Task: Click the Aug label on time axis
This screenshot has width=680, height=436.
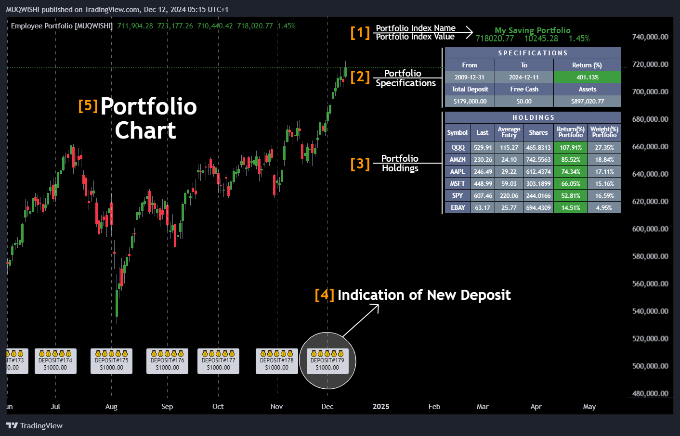Action: (111, 407)
